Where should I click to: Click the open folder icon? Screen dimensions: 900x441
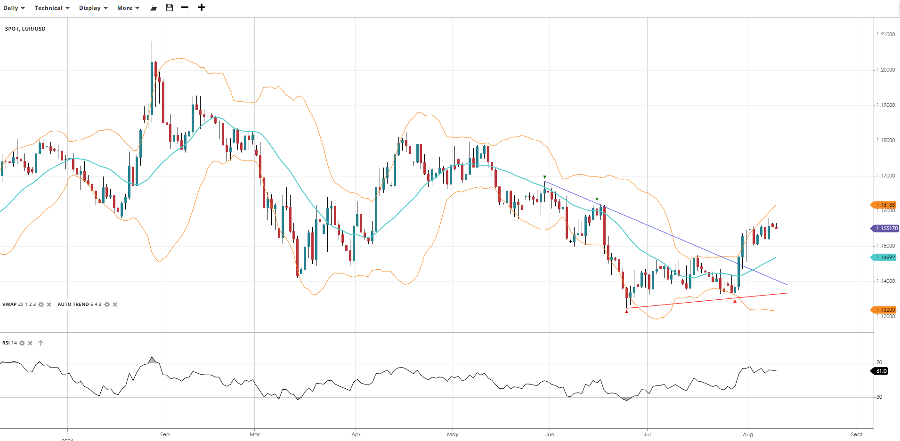coord(153,8)
